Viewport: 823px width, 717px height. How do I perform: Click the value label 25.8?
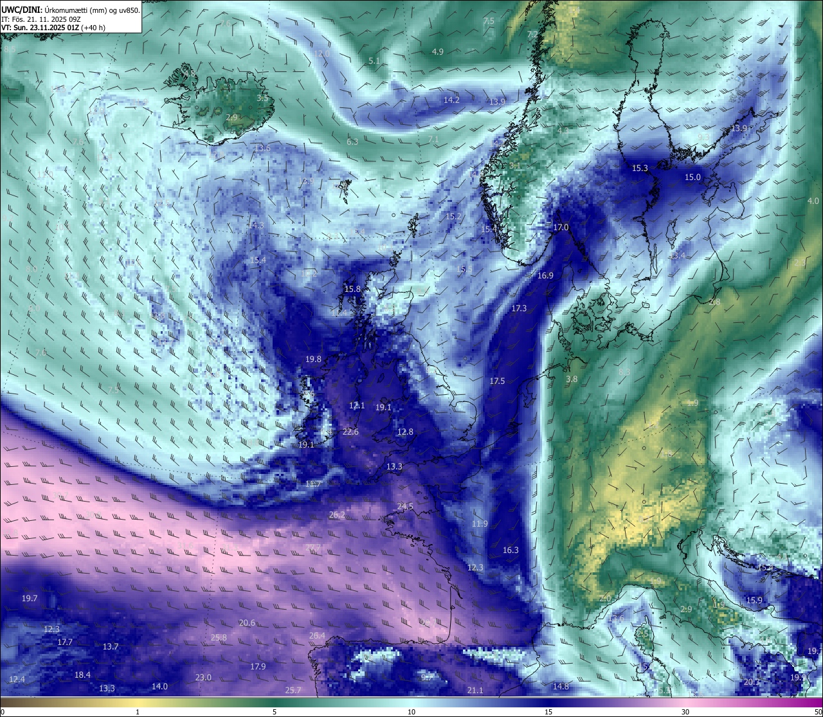click(219, 637)
